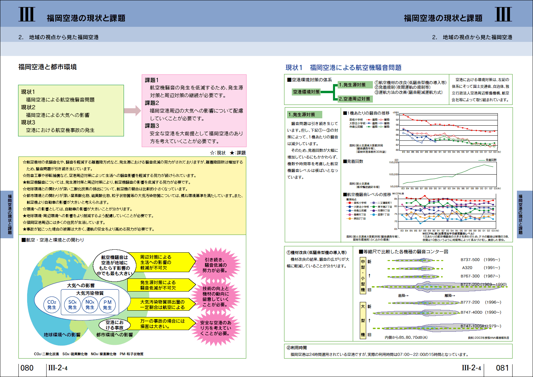Select the "課題2" label in the pink box

pyautogui.click(x=152, y=103)
